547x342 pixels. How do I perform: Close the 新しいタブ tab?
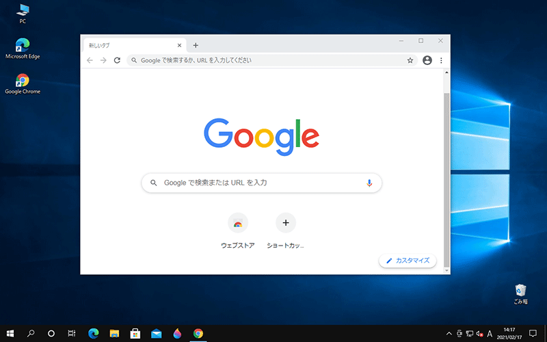tap(179, 45)
